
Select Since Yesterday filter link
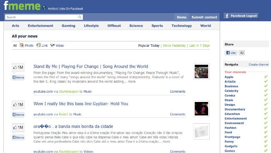pos(174,46)
